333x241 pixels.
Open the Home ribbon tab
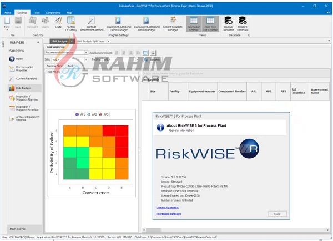(8, 13)
